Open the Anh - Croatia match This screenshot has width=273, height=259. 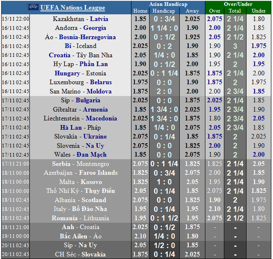pyautogui.click(x=80, y=227)
